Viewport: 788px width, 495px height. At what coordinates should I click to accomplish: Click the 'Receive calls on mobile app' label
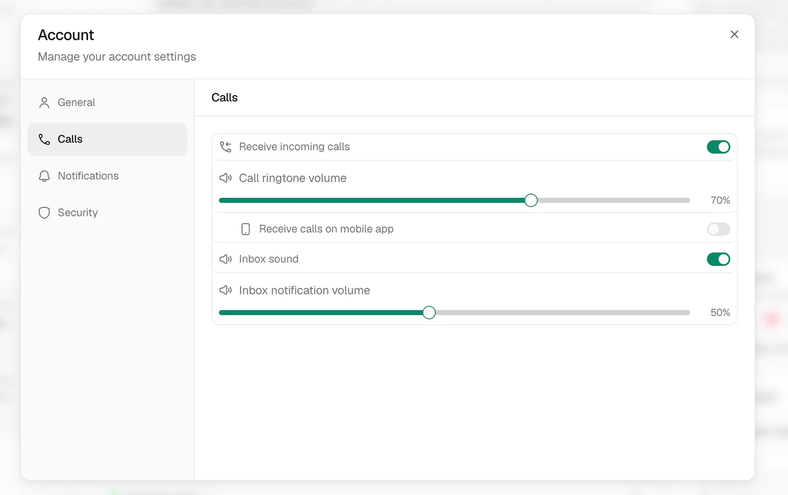pyautogui.click(x=327, y=229)
